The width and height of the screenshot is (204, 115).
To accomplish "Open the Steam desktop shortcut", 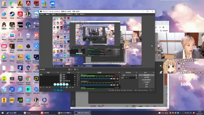I will (12, 15).
